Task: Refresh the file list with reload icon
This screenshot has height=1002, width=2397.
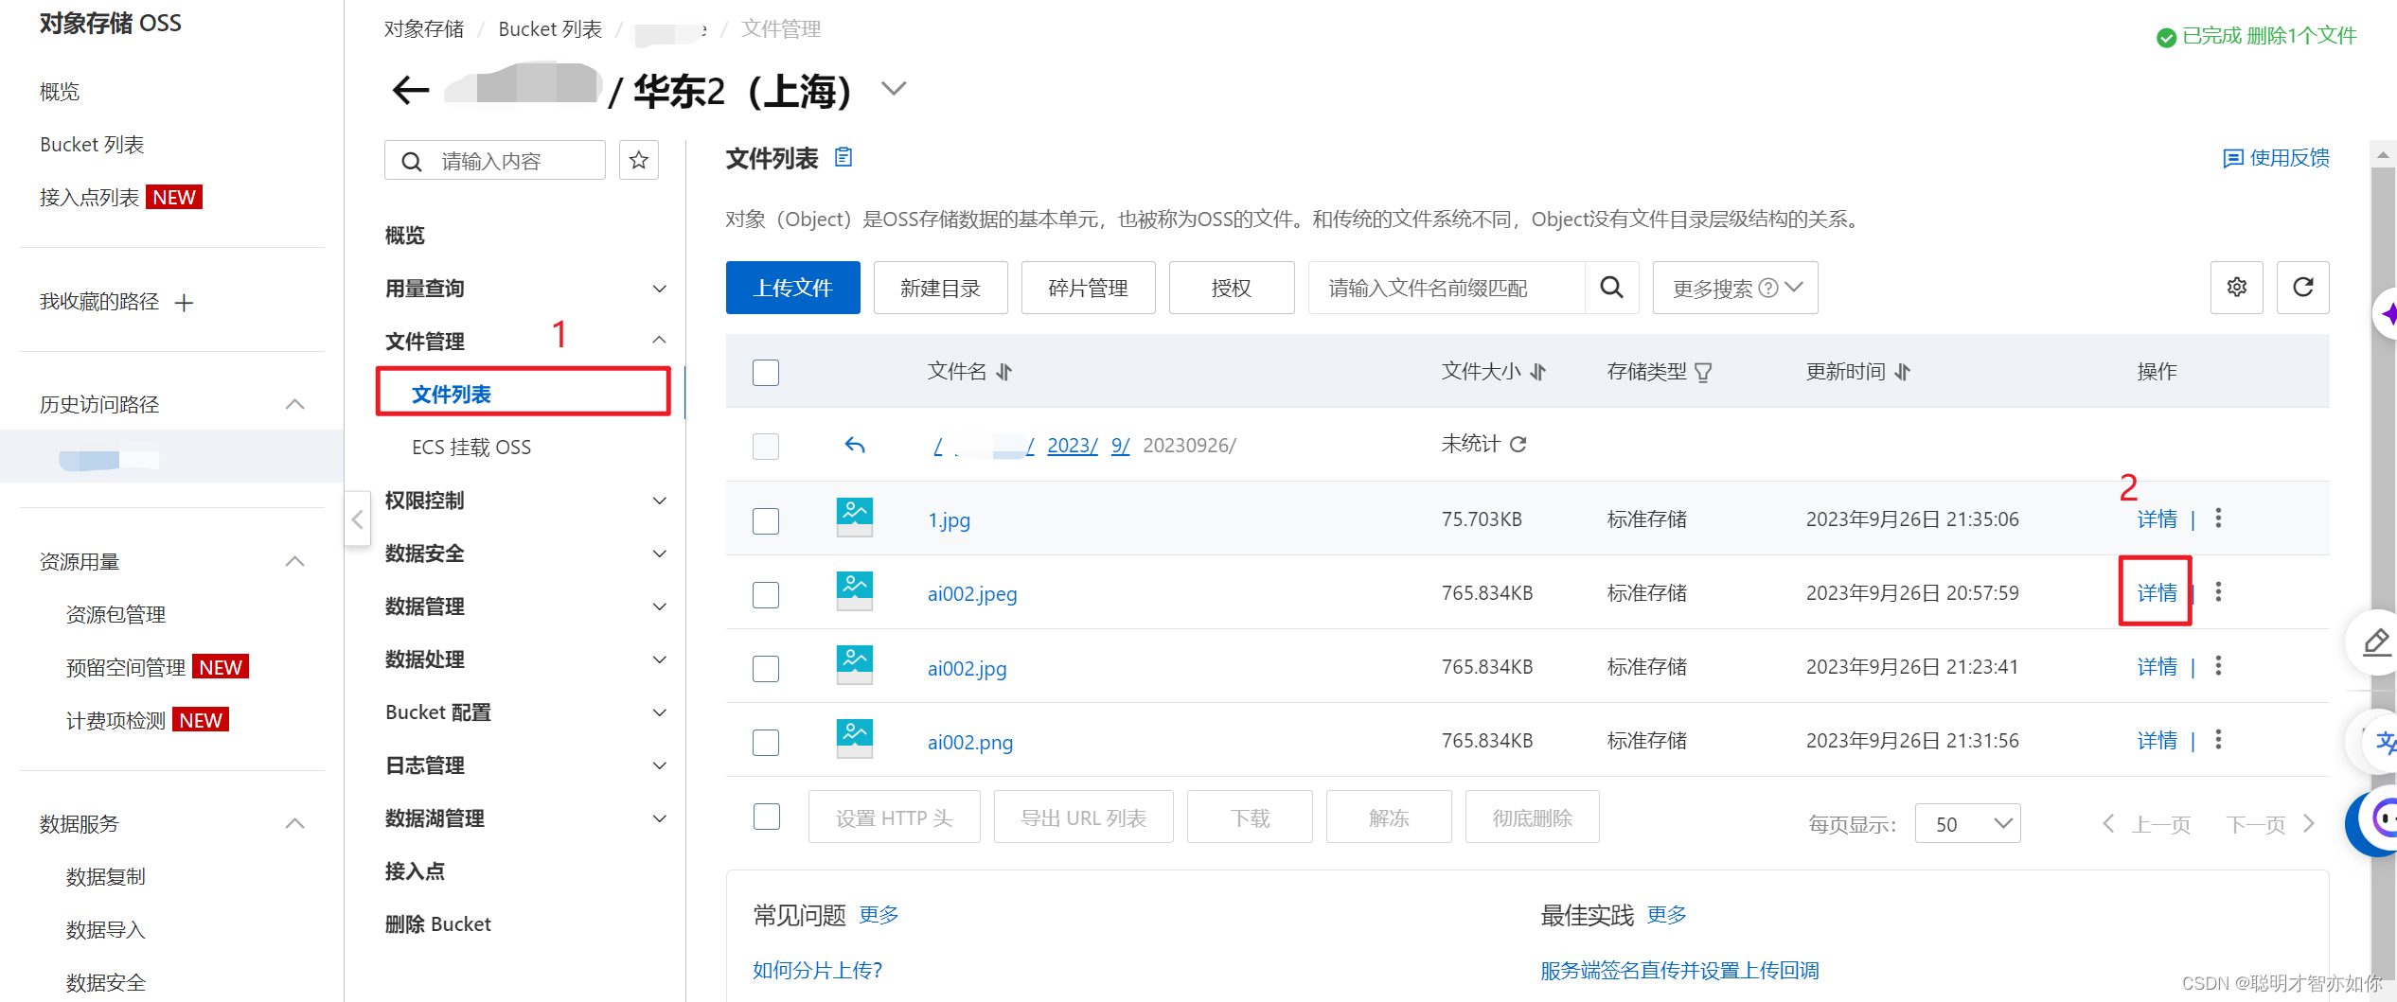Action: [x=2302, y=288]
